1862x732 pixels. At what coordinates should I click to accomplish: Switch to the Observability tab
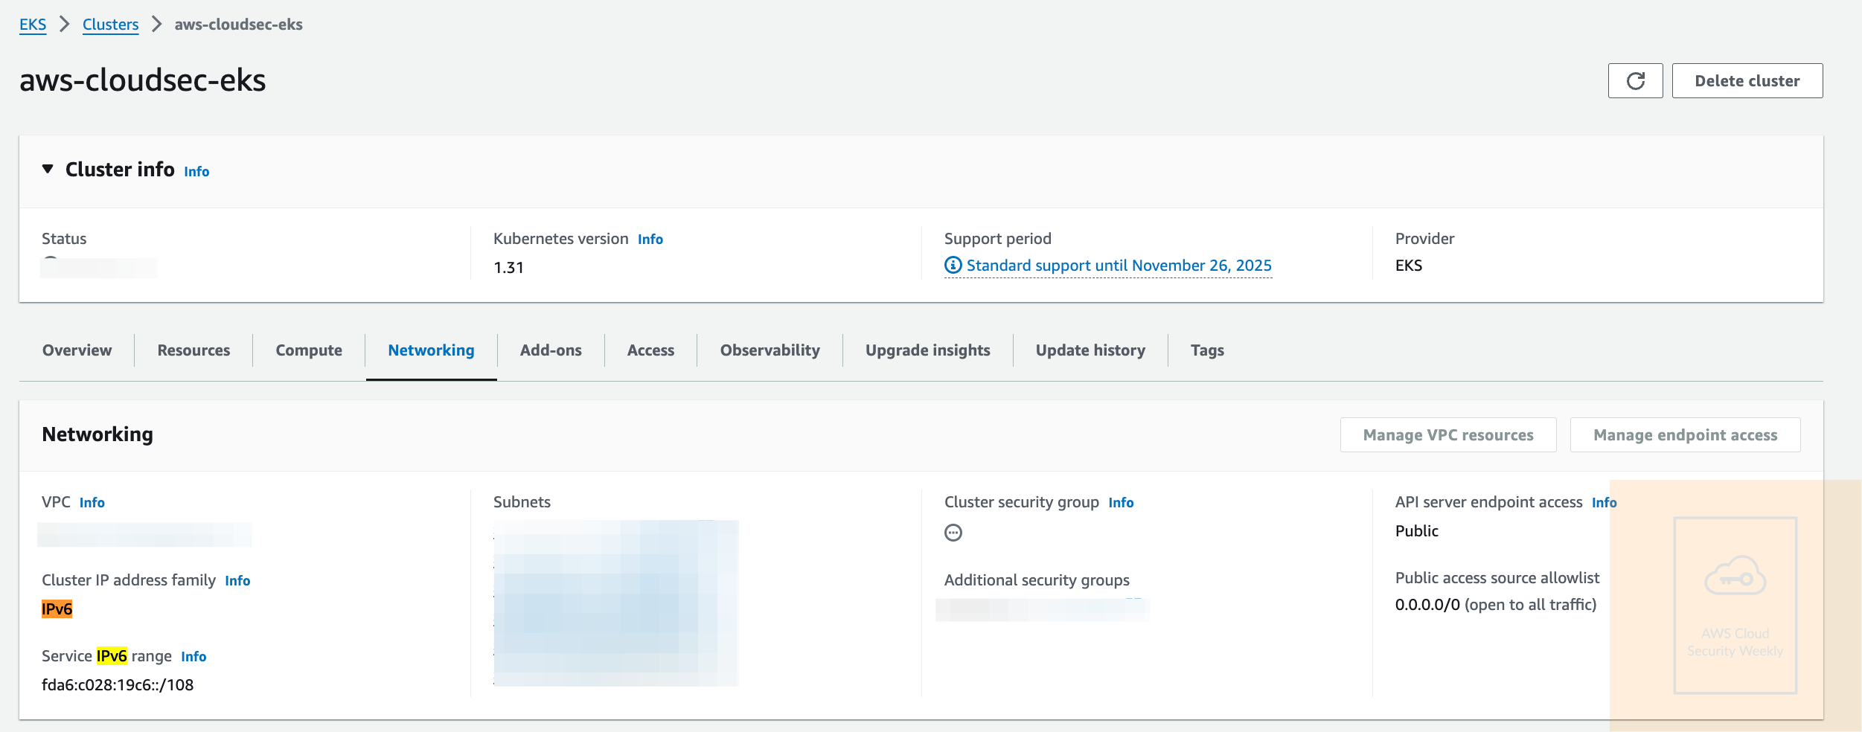pos(770,350)
